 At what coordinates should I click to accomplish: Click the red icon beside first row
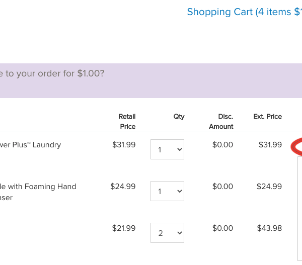(297, 147)
